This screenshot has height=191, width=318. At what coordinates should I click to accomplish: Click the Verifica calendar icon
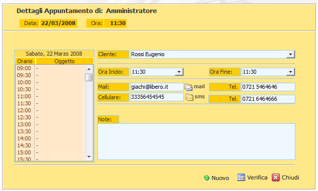tap(241, 177)
